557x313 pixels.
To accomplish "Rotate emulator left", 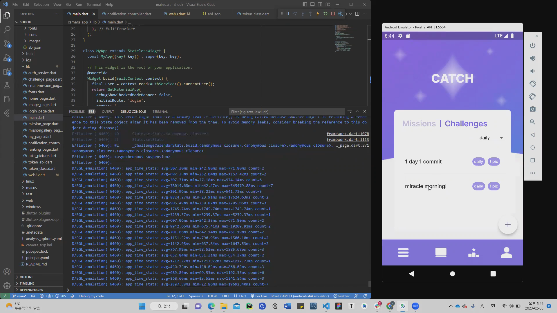I will click(532, 84).
